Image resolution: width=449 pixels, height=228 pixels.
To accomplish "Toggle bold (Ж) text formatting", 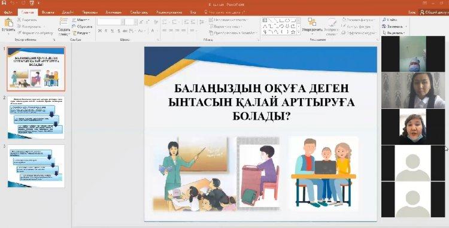I will (99, 31).
